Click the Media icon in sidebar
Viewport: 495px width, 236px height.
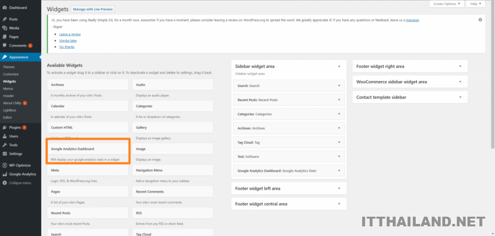(x=4, y=28)
